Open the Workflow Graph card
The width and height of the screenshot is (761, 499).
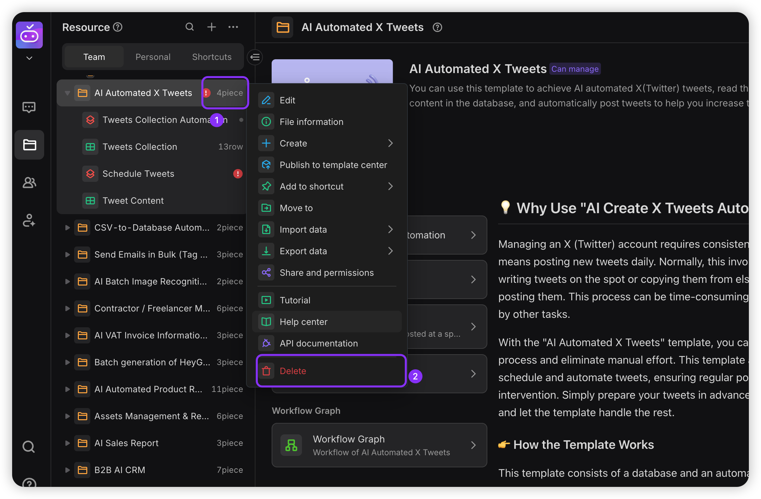tap(379, 445)
